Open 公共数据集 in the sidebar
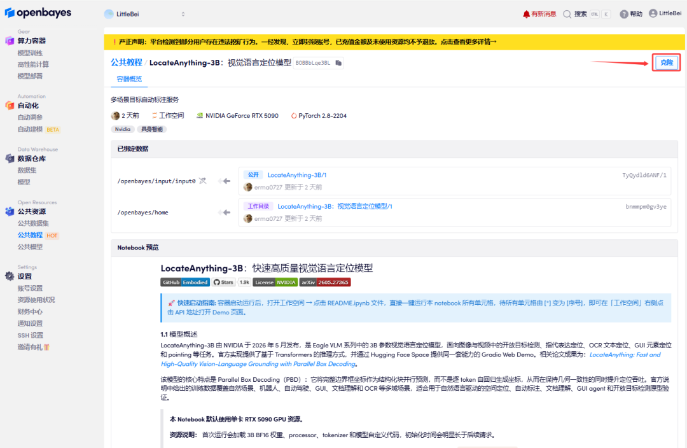This screenshot has width=687, height=448. (33, 223)
